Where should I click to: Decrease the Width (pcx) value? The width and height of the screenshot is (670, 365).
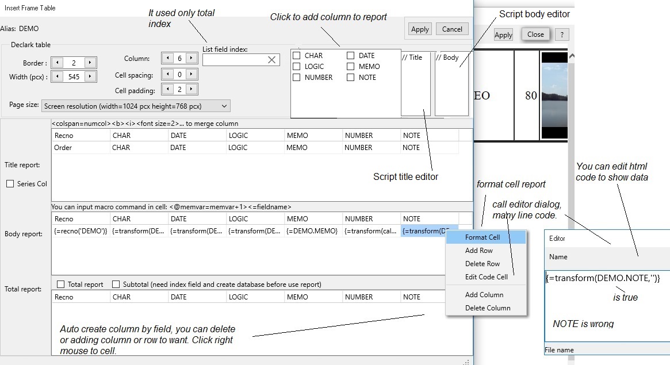click(57, 76)
